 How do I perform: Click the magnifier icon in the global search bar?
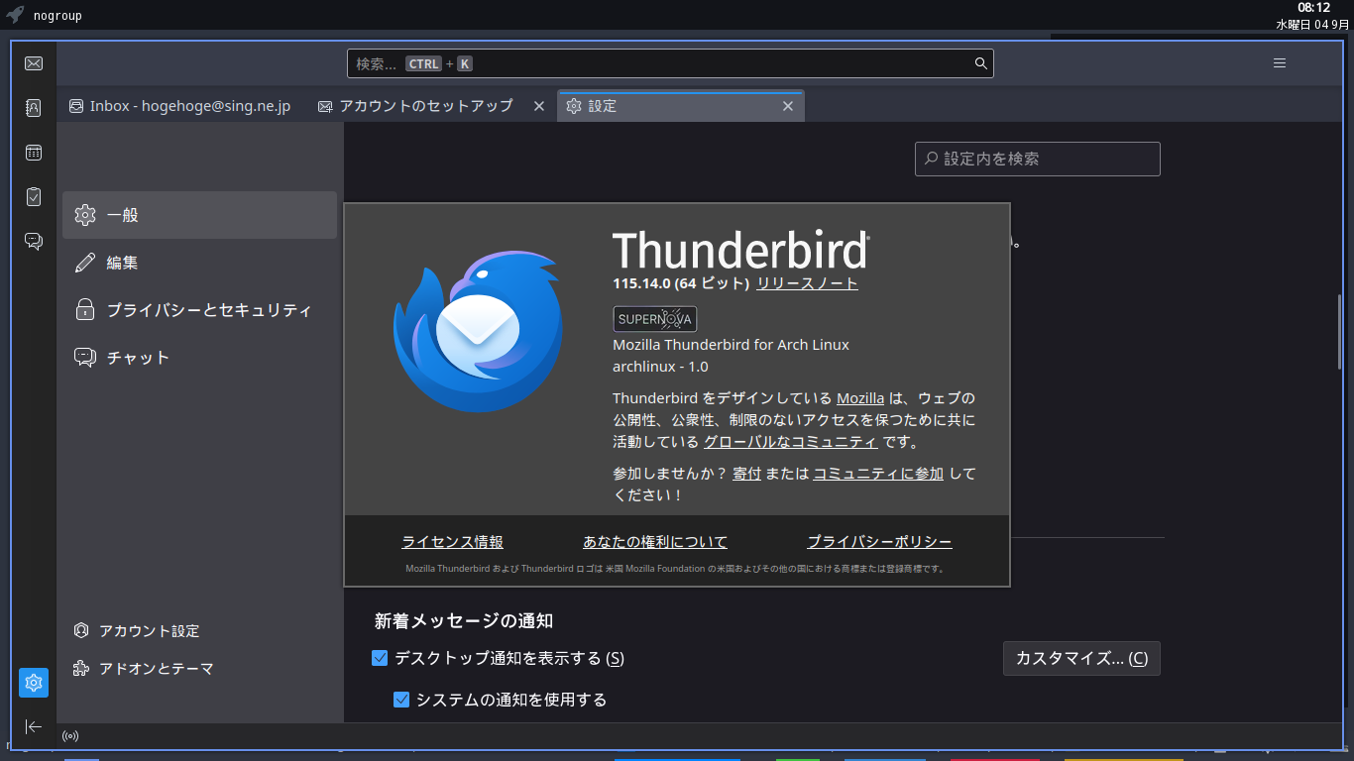[x=980, y=63]
